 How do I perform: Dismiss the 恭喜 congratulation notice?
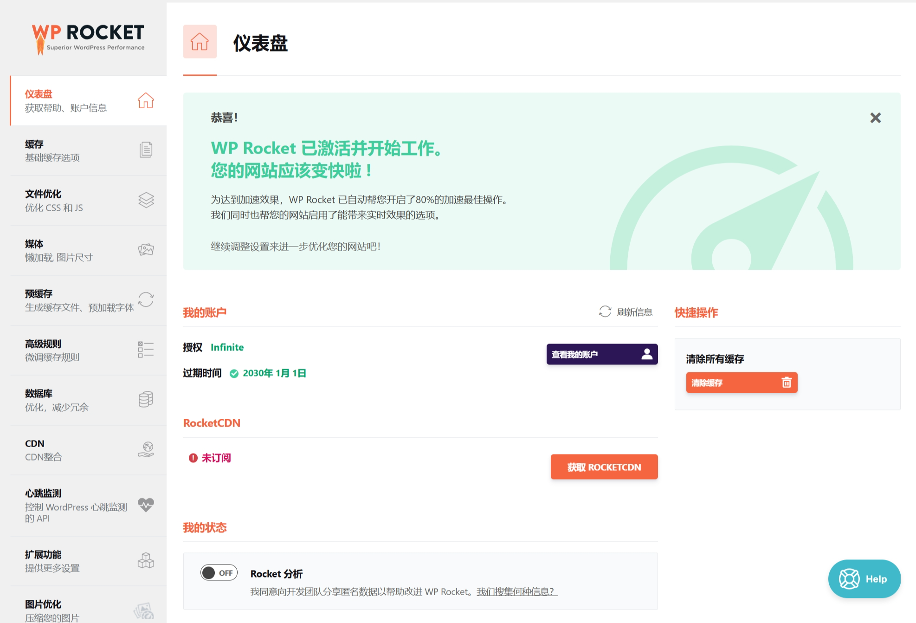tap(875, 118)
